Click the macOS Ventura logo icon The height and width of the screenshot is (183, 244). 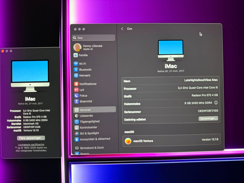point(128,141)
